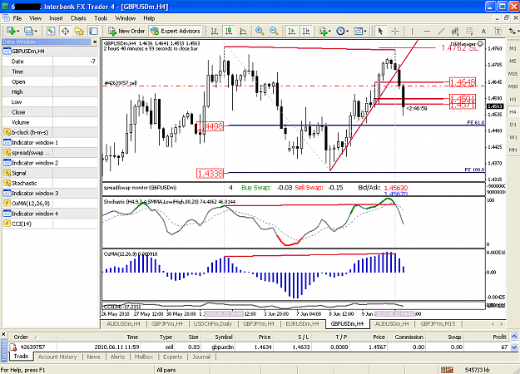
Task: Switch chart to bar chart style
Action: coord(215,31)
